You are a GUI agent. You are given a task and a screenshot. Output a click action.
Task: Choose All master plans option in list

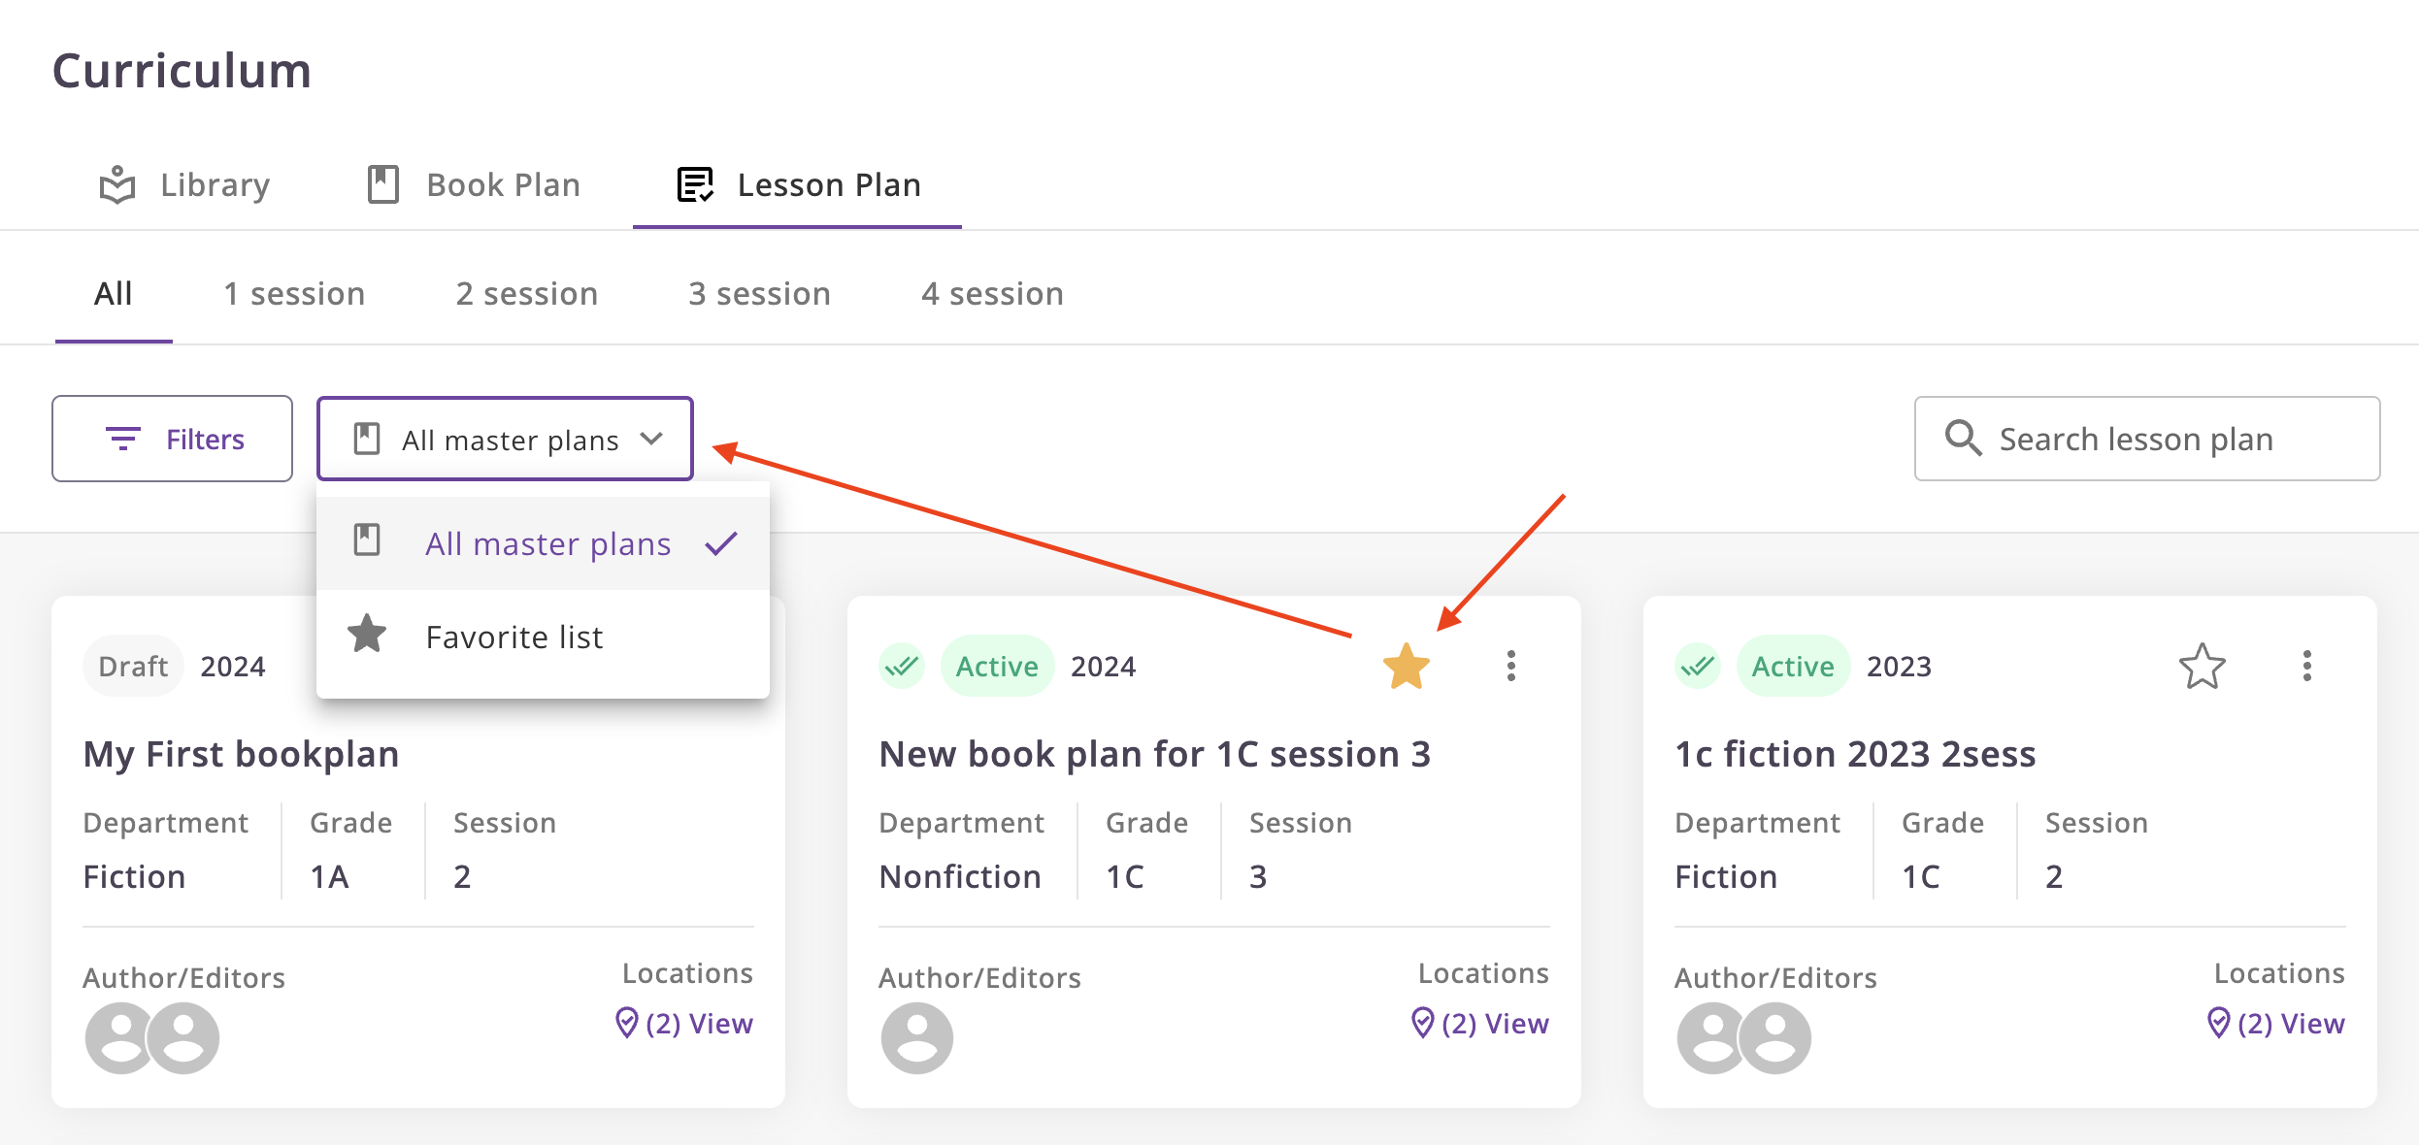pos(547,544)
